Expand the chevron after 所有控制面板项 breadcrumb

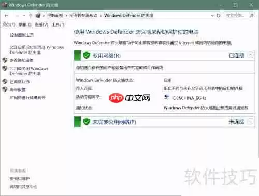(x=100, y=16)
